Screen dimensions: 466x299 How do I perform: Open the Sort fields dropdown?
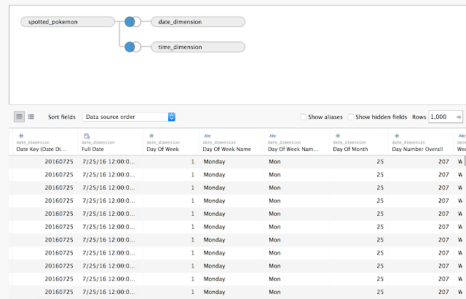(x=129, y=117)
